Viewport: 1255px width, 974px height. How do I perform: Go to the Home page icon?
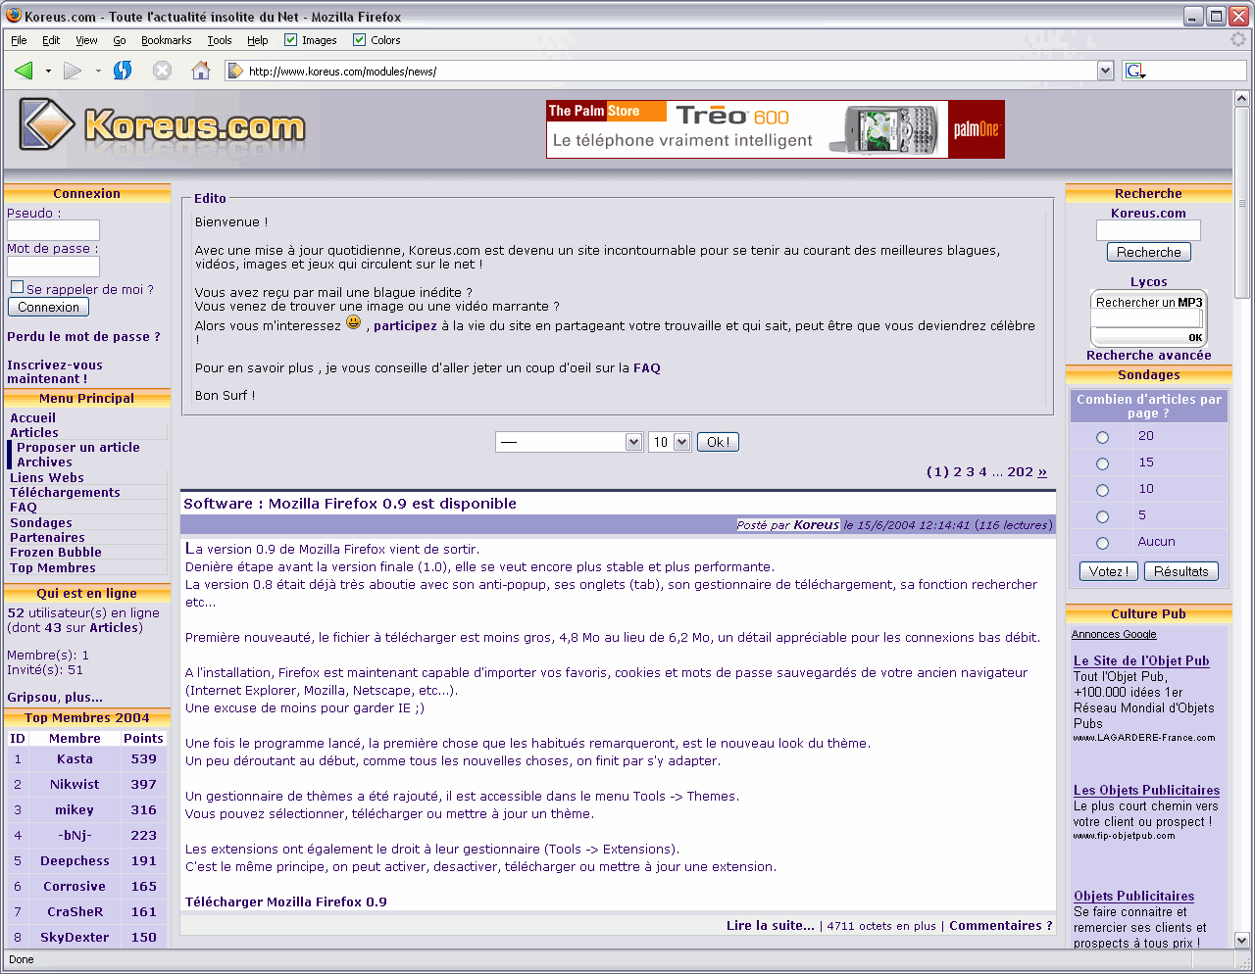201,71
